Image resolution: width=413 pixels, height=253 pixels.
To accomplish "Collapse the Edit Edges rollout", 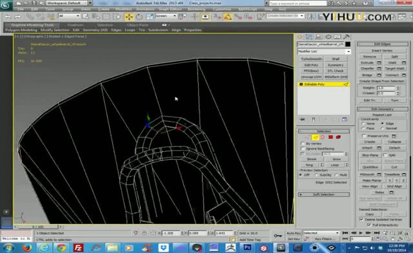I will point(383,44).
